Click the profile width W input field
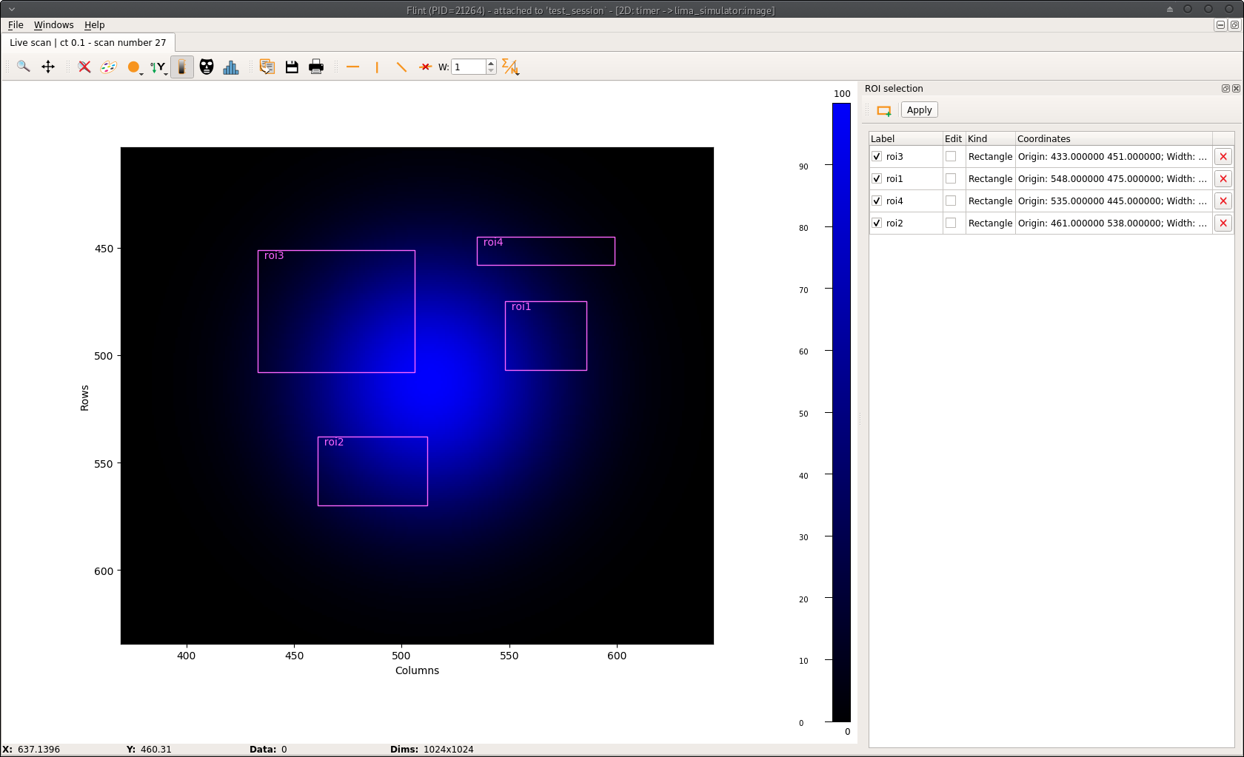The height and width of the screenshot is (757, 1244). [x=469, y=67]
